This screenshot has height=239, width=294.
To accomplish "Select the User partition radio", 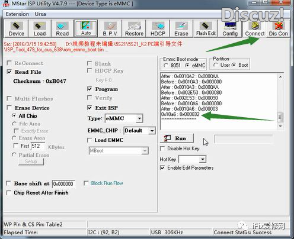I will click(x=216, y=65).
